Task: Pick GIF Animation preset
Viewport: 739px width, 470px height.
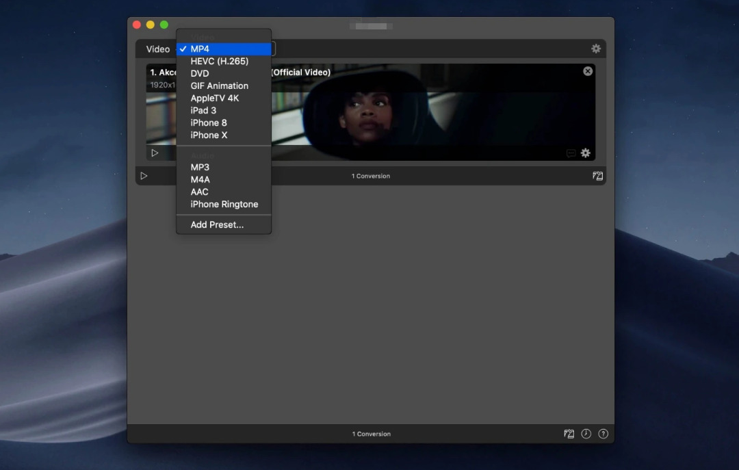Action: pyautogui.click(x=223, y=86)
